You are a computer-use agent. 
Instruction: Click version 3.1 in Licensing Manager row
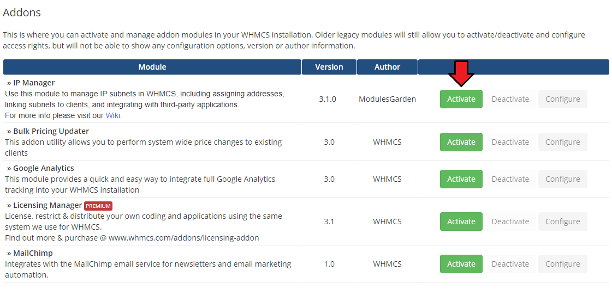tap(329, 222)
